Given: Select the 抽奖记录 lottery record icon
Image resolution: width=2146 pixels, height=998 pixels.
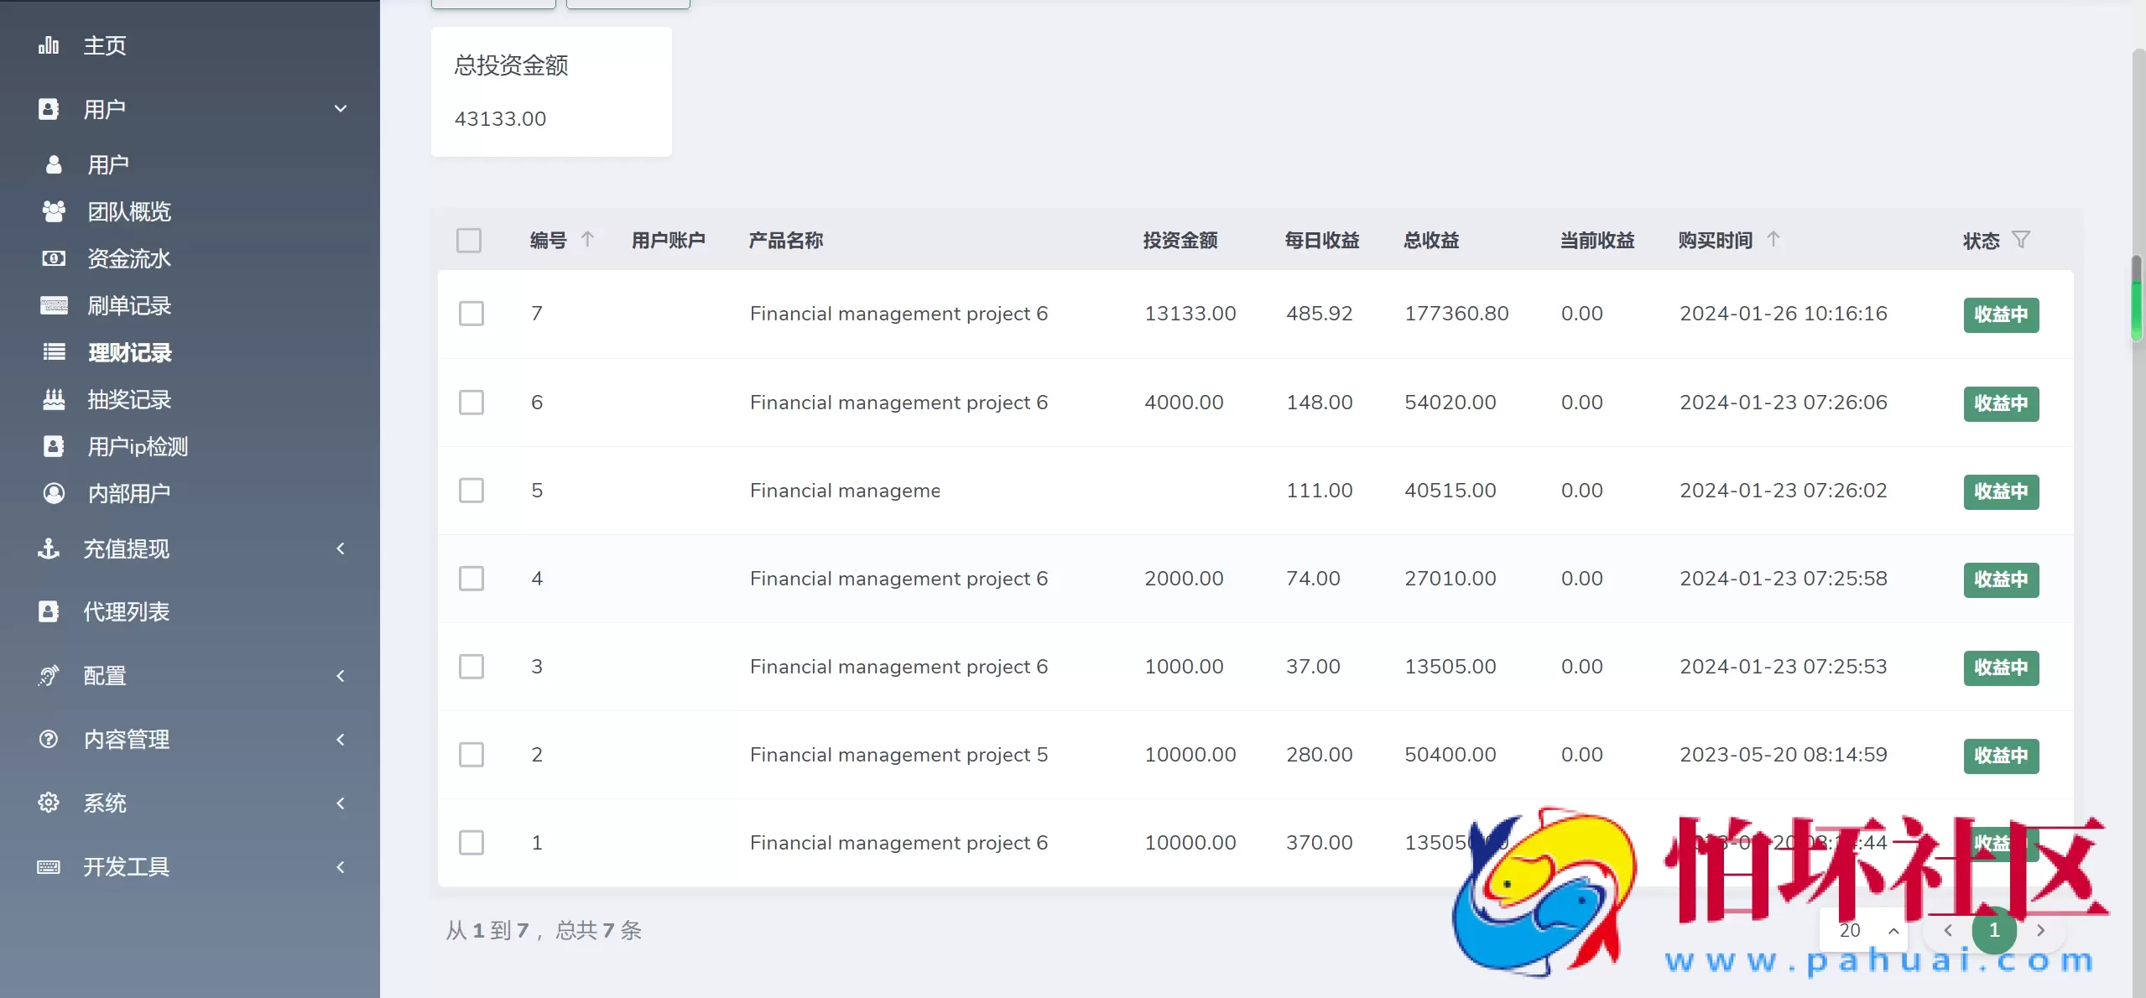Looking at the screenshot, I should (x=53, y=399).
